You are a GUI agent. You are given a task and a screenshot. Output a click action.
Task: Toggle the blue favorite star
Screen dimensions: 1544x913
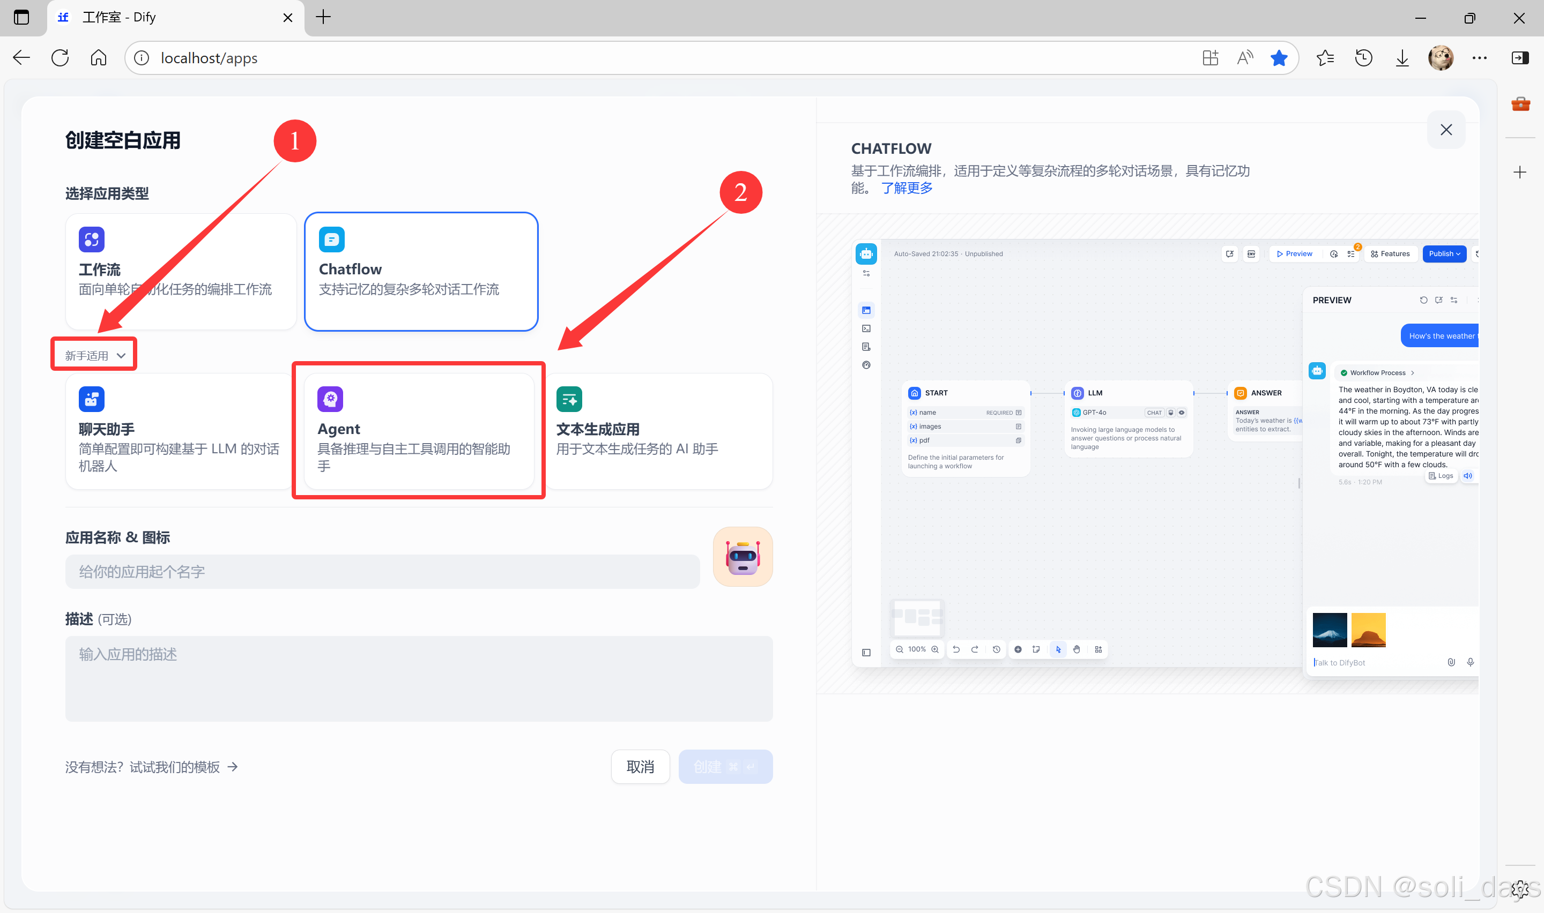[1279, 58]
